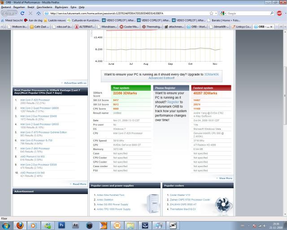This screenshot has width=287, height=230.
Task: Open the Help menu
Action: tap(82, 7)
